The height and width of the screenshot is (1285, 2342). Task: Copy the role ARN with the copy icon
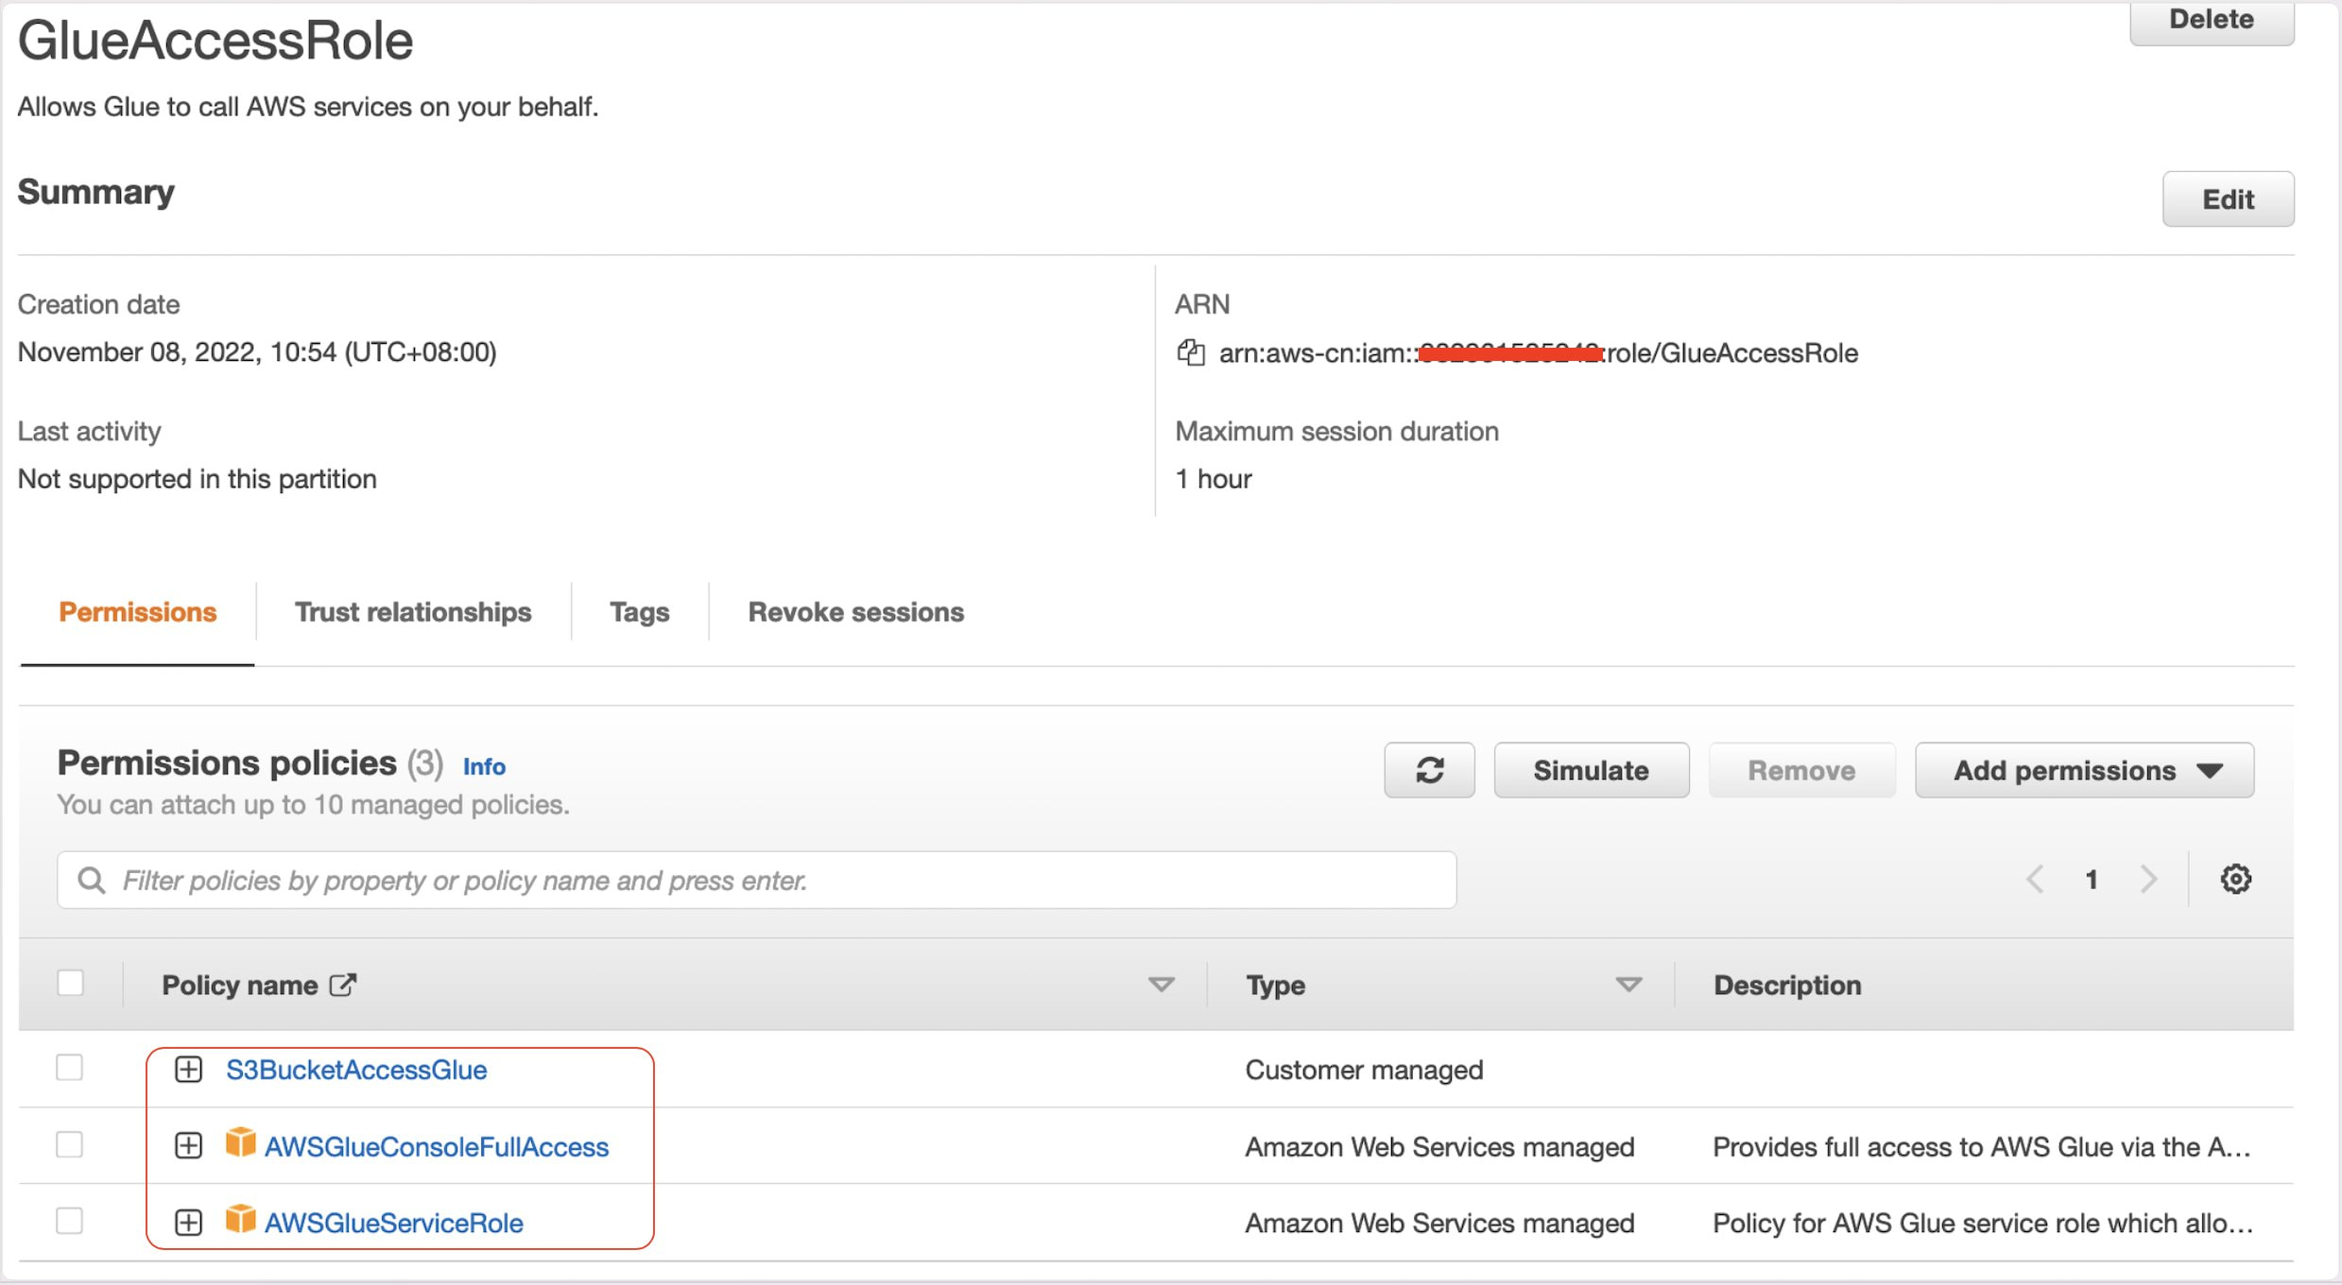tap(1191, 352)
